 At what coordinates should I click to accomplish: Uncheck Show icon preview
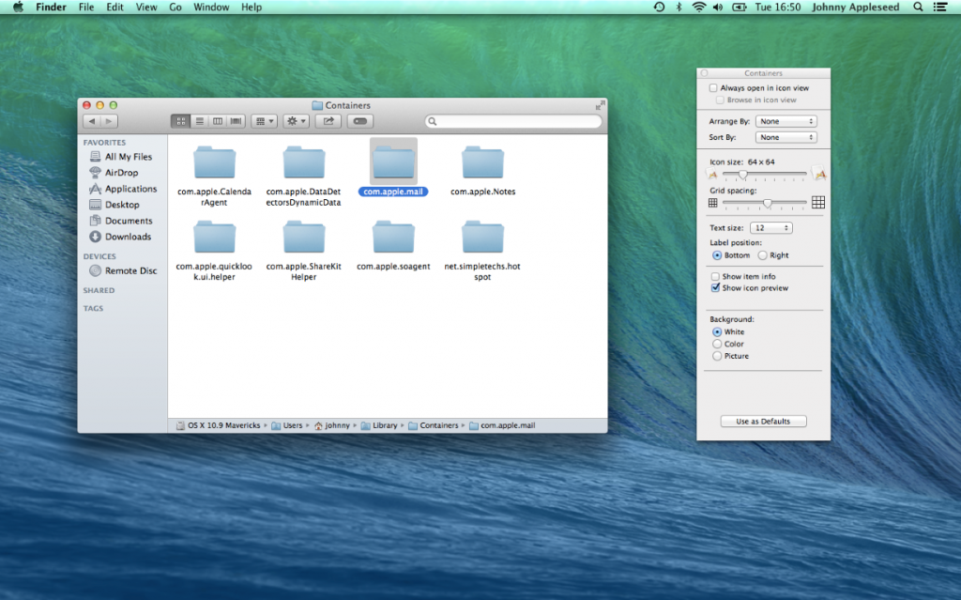(715, 287)
